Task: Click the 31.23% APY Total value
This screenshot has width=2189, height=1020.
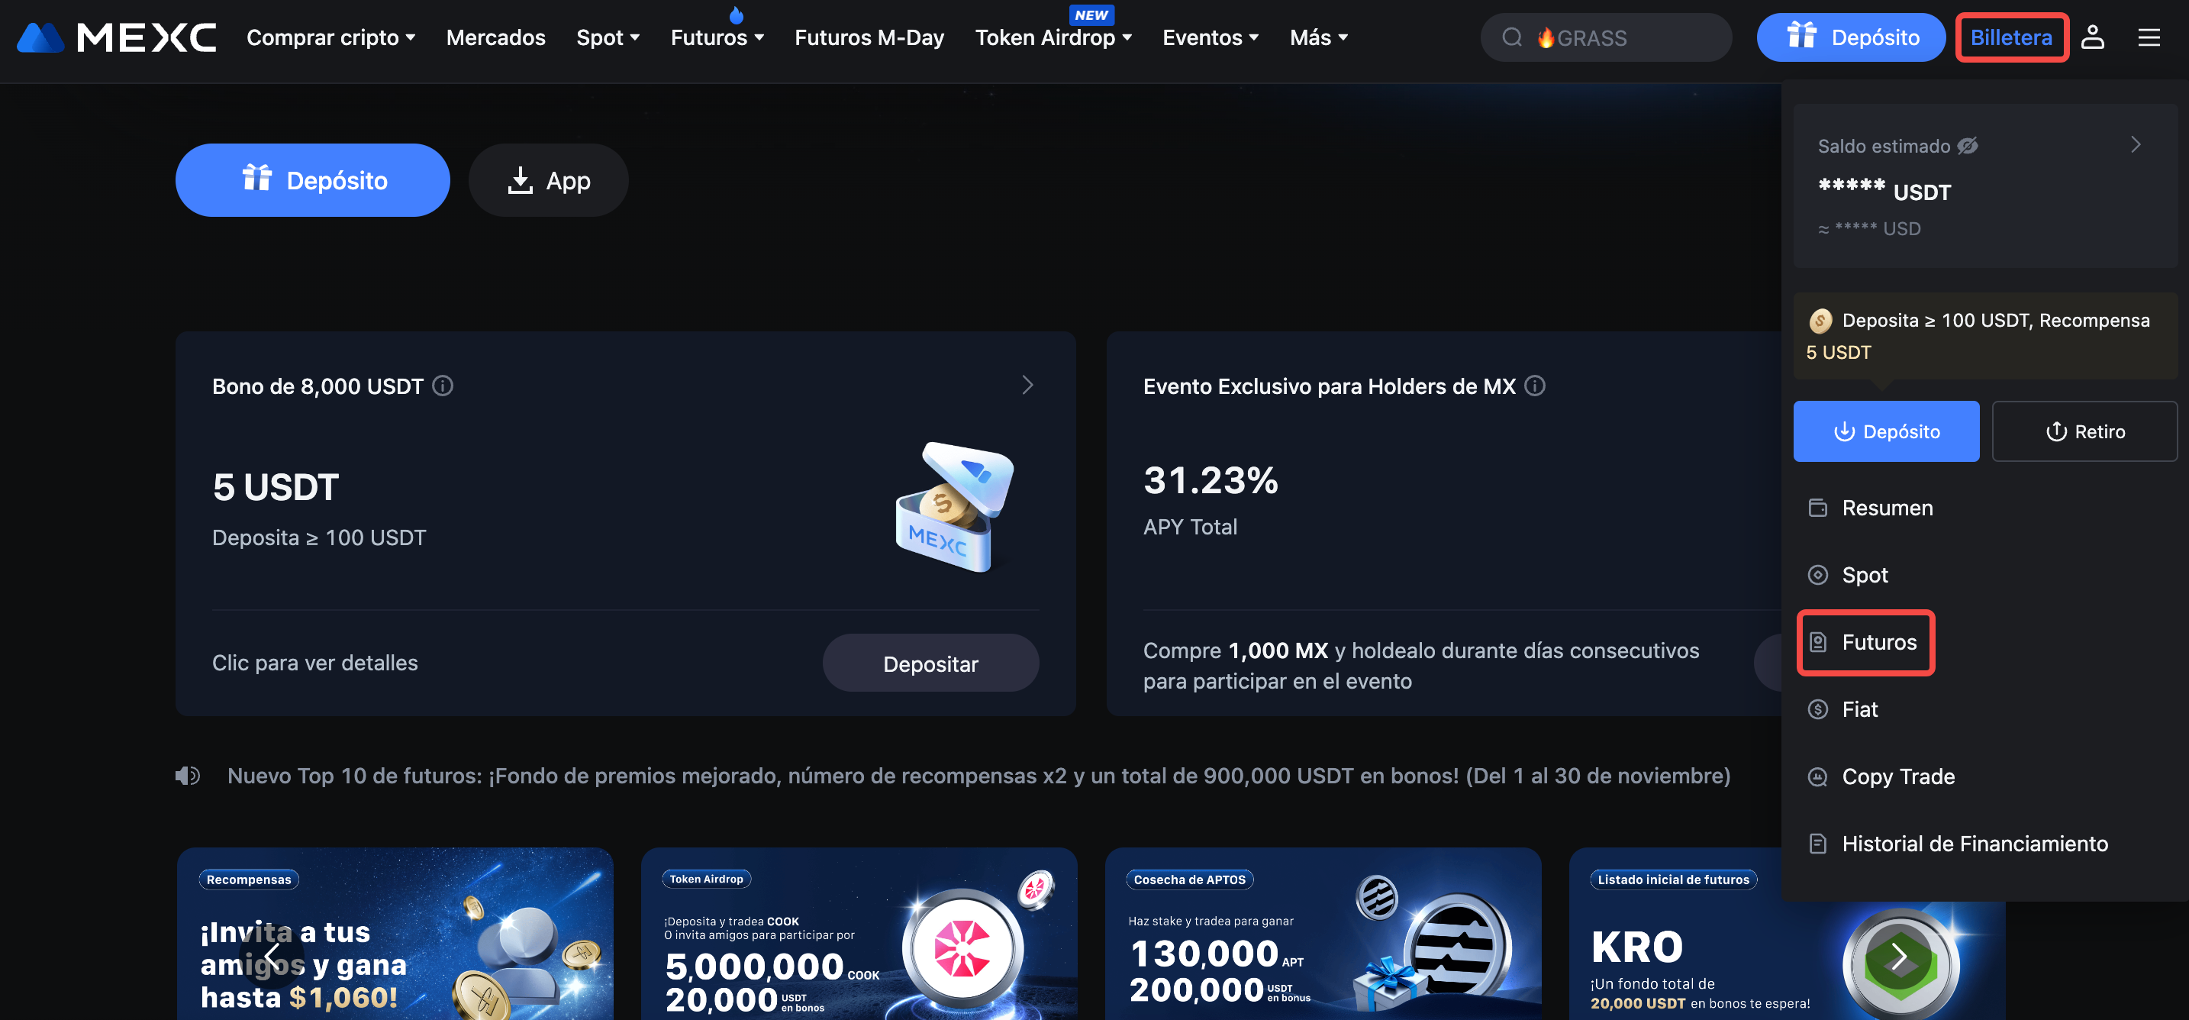Action: (1210, 480)
